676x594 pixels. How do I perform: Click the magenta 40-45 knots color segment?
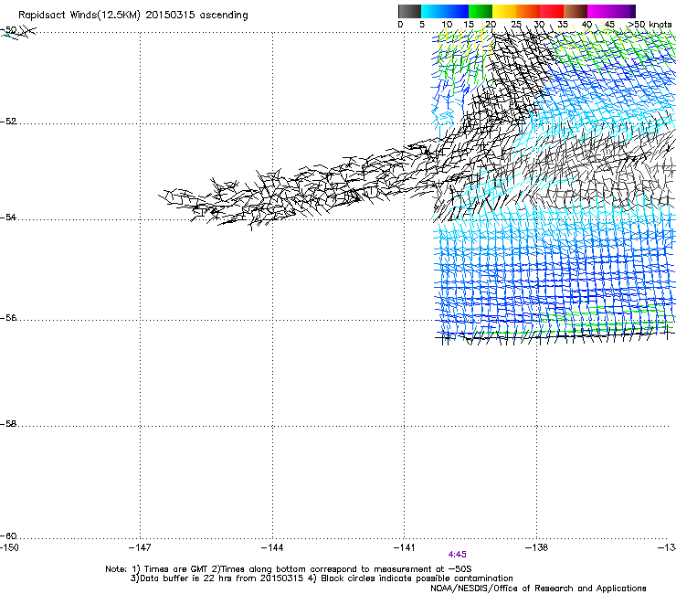pyautogui.click(x=599, y=11)
